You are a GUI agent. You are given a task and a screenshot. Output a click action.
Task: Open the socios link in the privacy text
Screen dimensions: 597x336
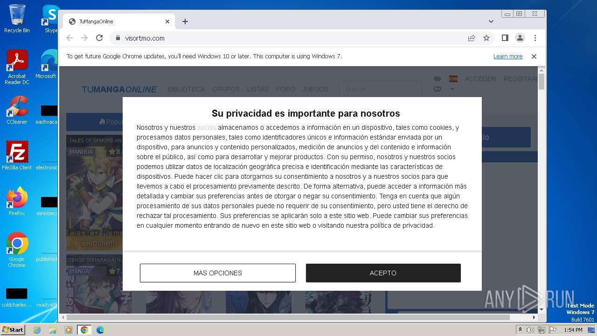pos(207,127)
